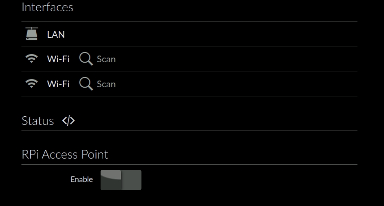Click the lighter knob of the Enable switch
The width and height of the screenshot is (384, 206).
tap(111, 180)
